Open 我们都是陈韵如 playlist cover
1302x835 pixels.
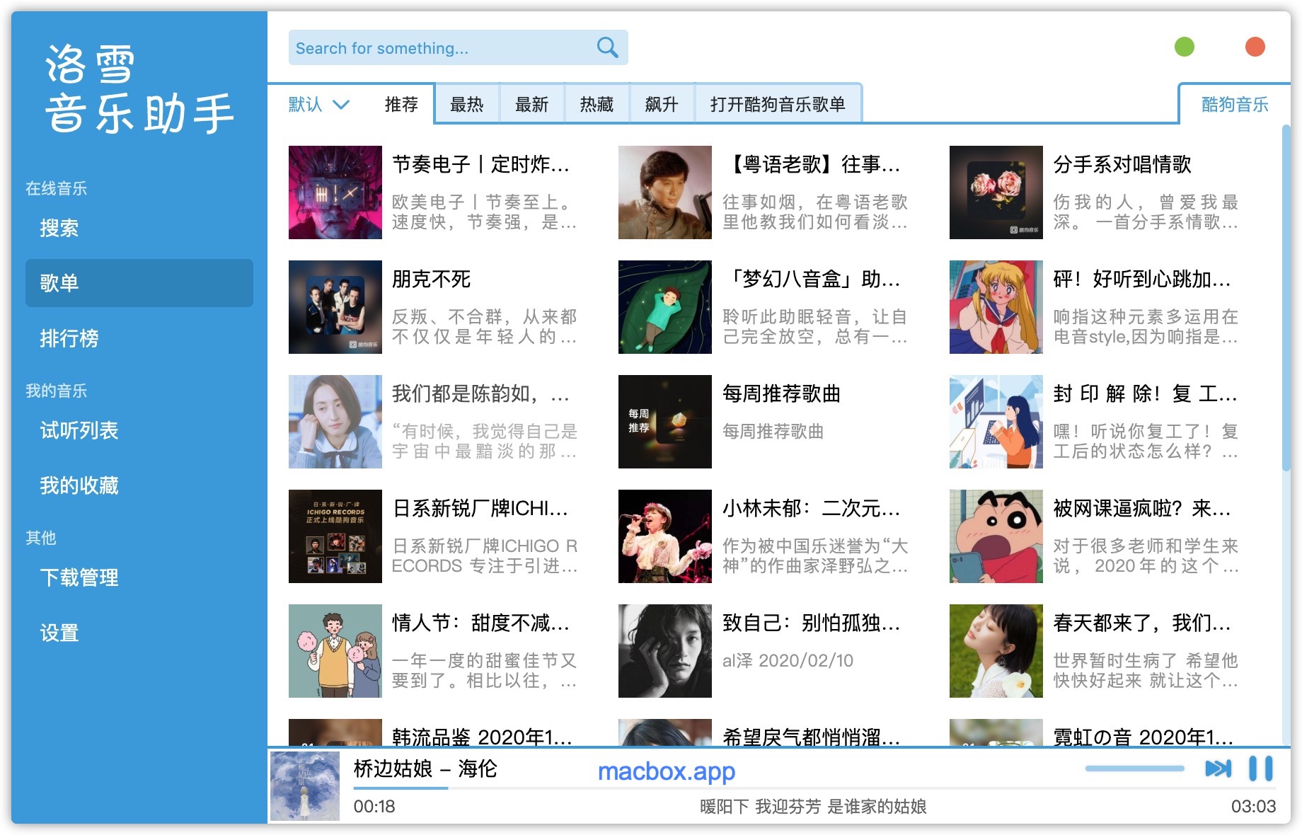(x=335, y=422)
